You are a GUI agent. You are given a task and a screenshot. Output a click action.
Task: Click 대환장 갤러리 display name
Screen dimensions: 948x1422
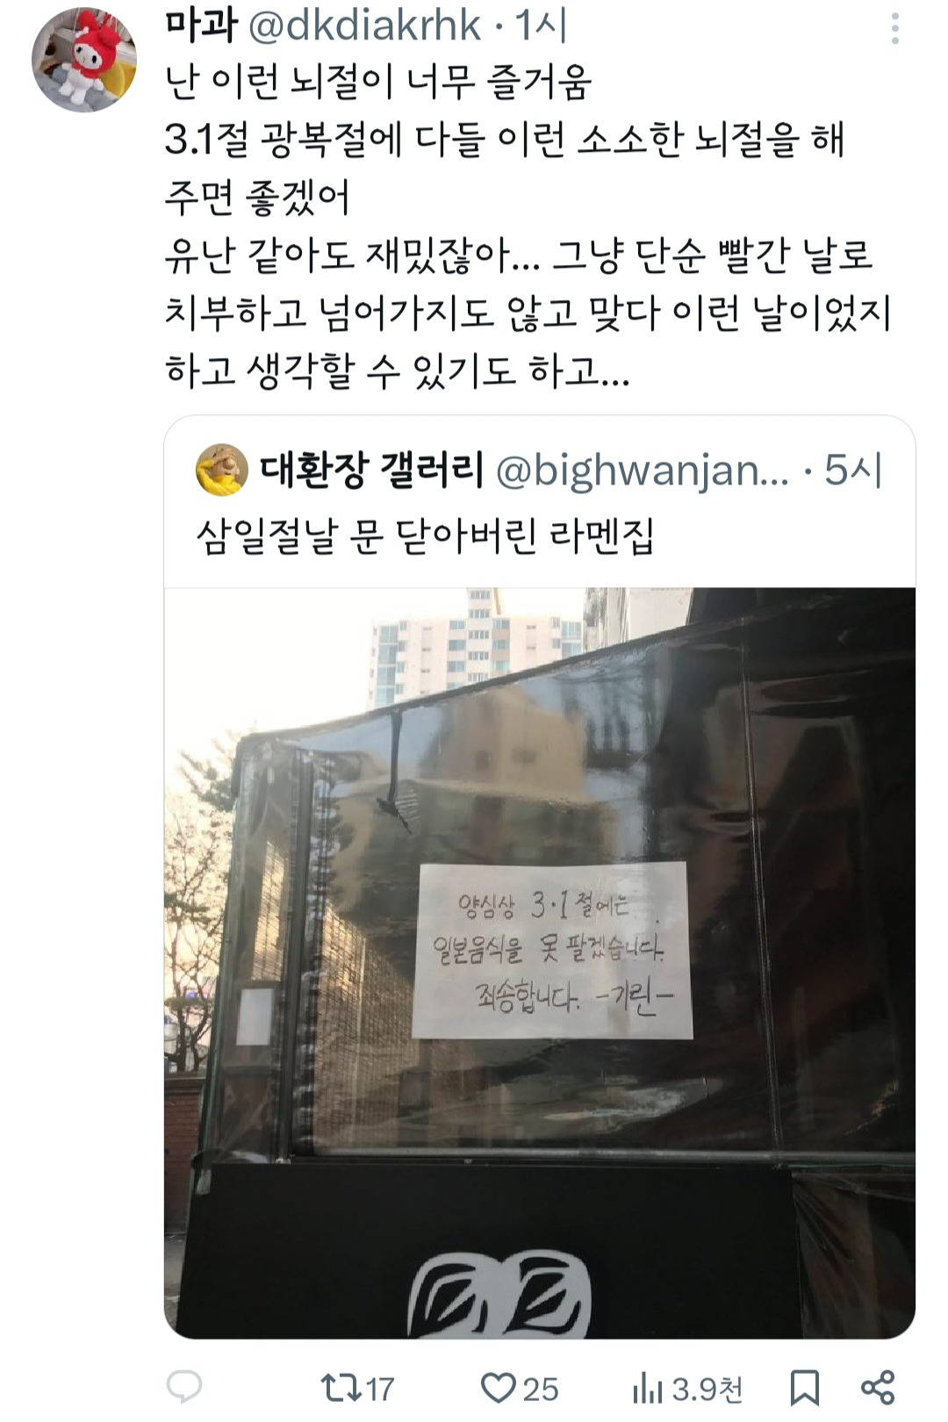(372, 470)
